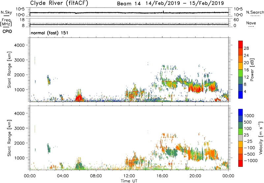Pick the Velocity segment between -25 and -100
This screenshot has width=264, height=183.
coord(241,144)
